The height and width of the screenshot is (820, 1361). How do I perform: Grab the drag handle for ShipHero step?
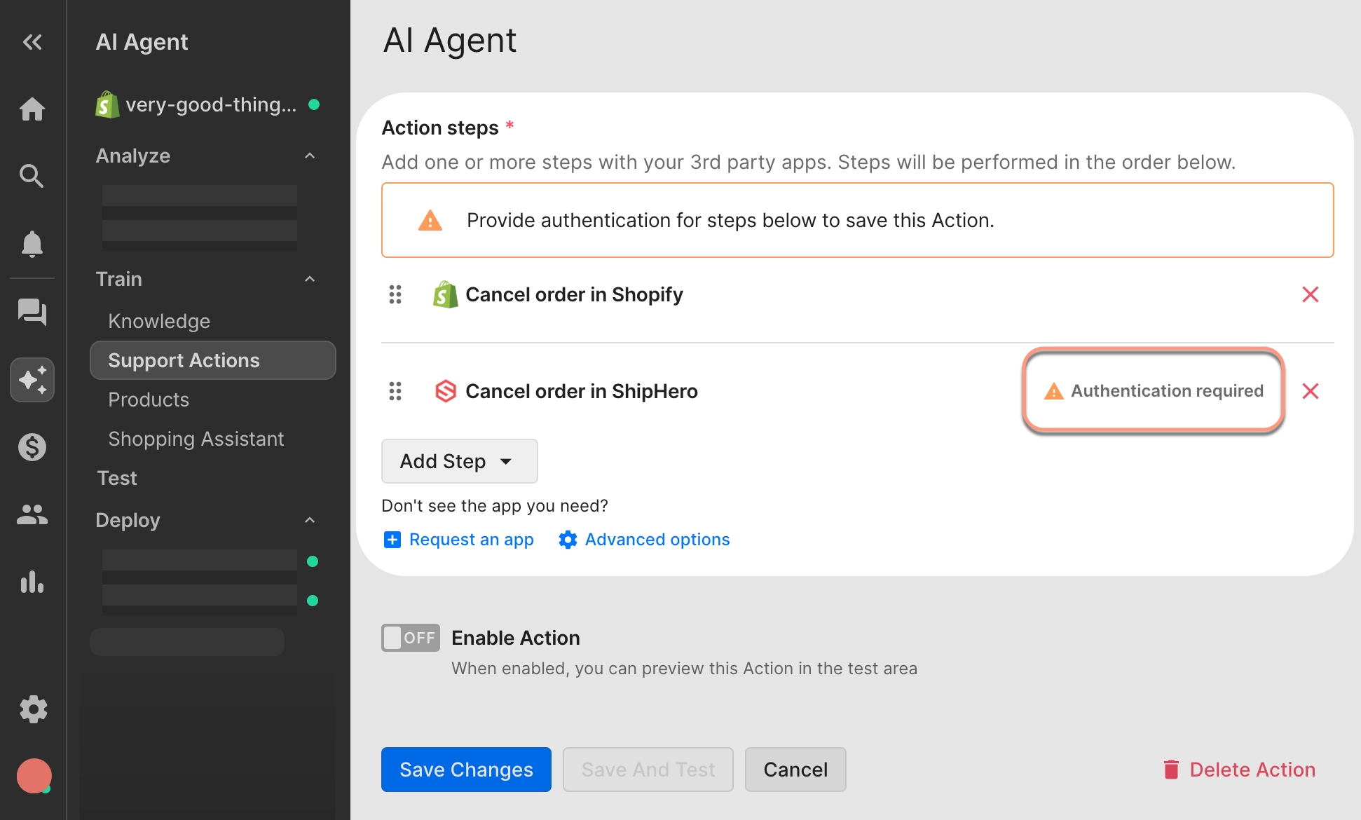(395, 391)
